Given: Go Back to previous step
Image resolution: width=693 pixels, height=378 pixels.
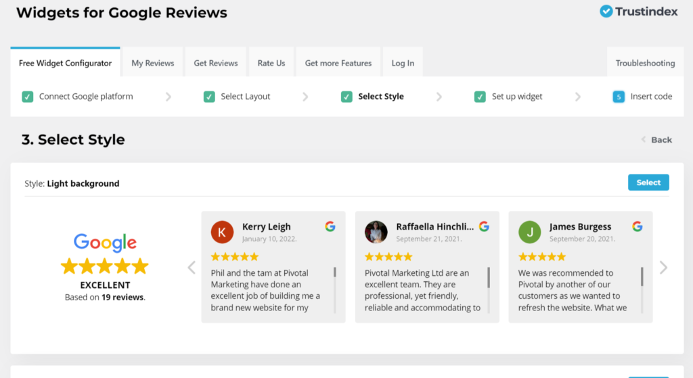Looking at the screenshot, I should coord(656,139).
